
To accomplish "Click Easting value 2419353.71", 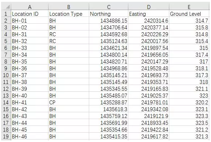I will click(x=148, y=82).
